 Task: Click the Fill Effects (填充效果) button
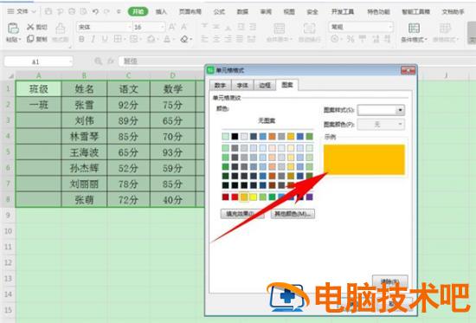point(242,214)
